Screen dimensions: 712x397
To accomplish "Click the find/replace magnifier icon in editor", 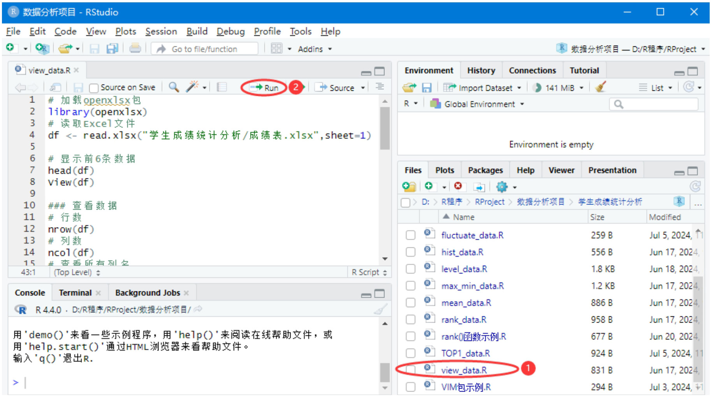I will (174, 87).
